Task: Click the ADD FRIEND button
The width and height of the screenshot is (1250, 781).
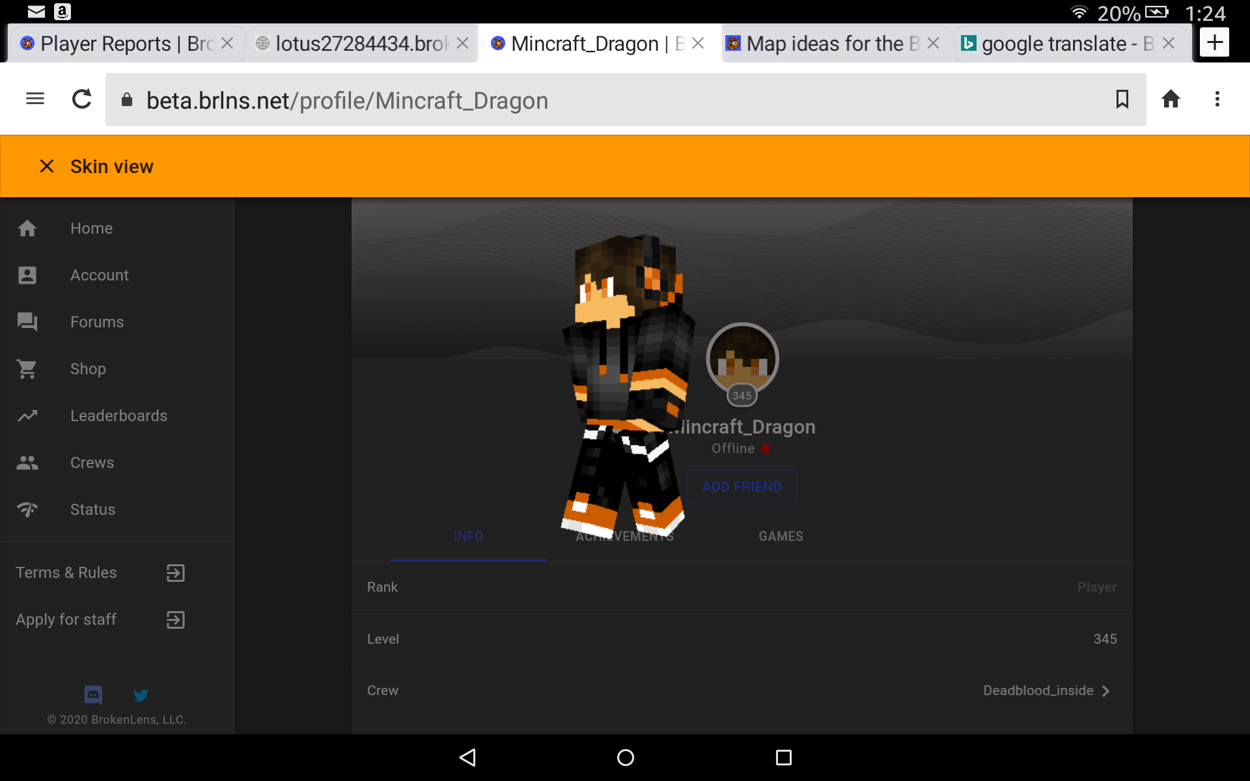Action: point(742,487)
